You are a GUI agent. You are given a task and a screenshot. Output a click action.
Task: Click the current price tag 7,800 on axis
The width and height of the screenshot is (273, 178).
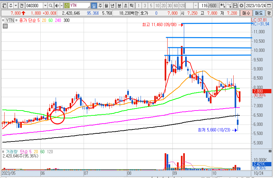pos(262,91)
